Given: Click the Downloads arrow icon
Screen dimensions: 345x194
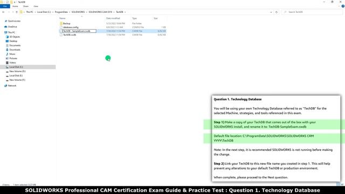Looking at the screenshot, I should tap(7, 50).
